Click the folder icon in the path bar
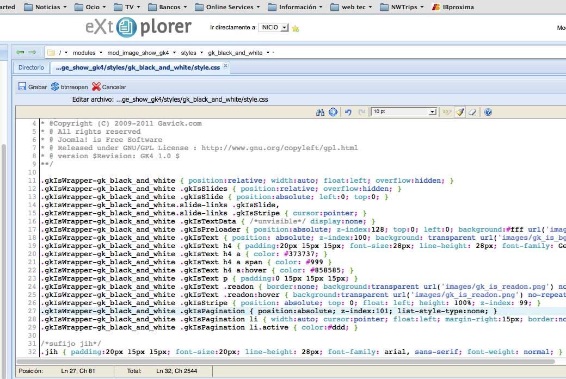 51,53
